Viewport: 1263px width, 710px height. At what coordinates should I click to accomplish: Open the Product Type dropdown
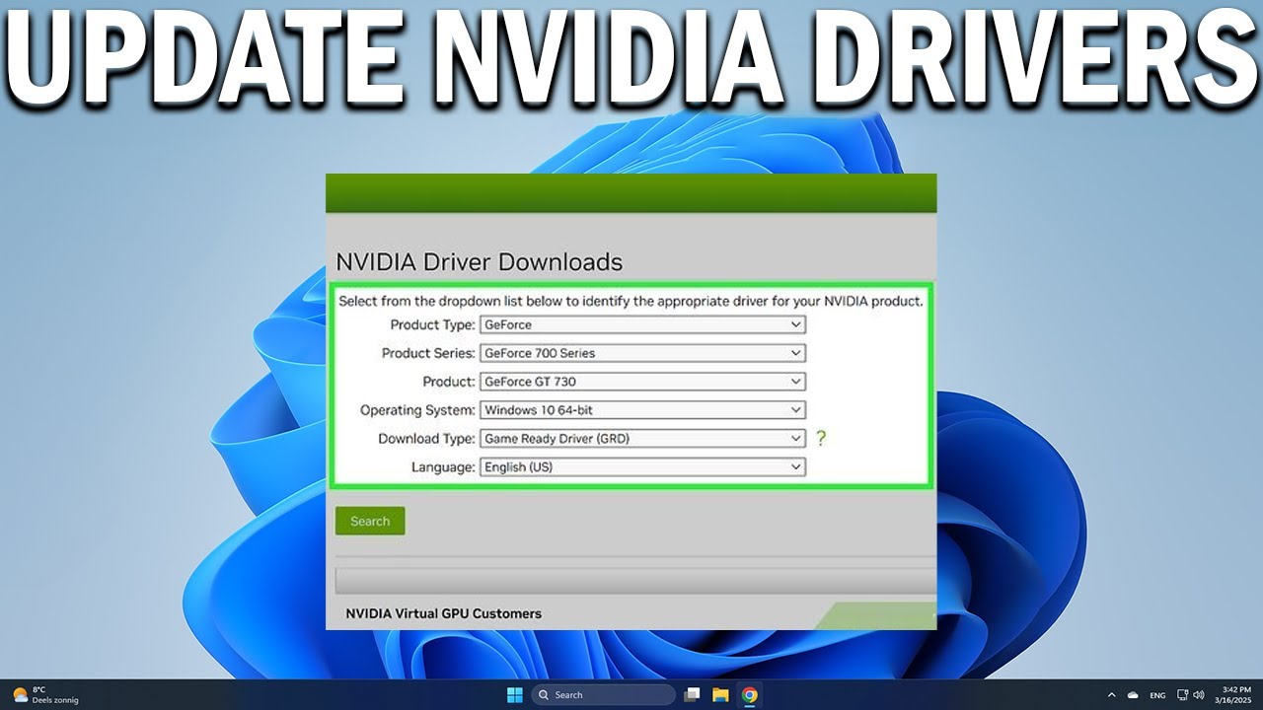click(x=642, y=324)
